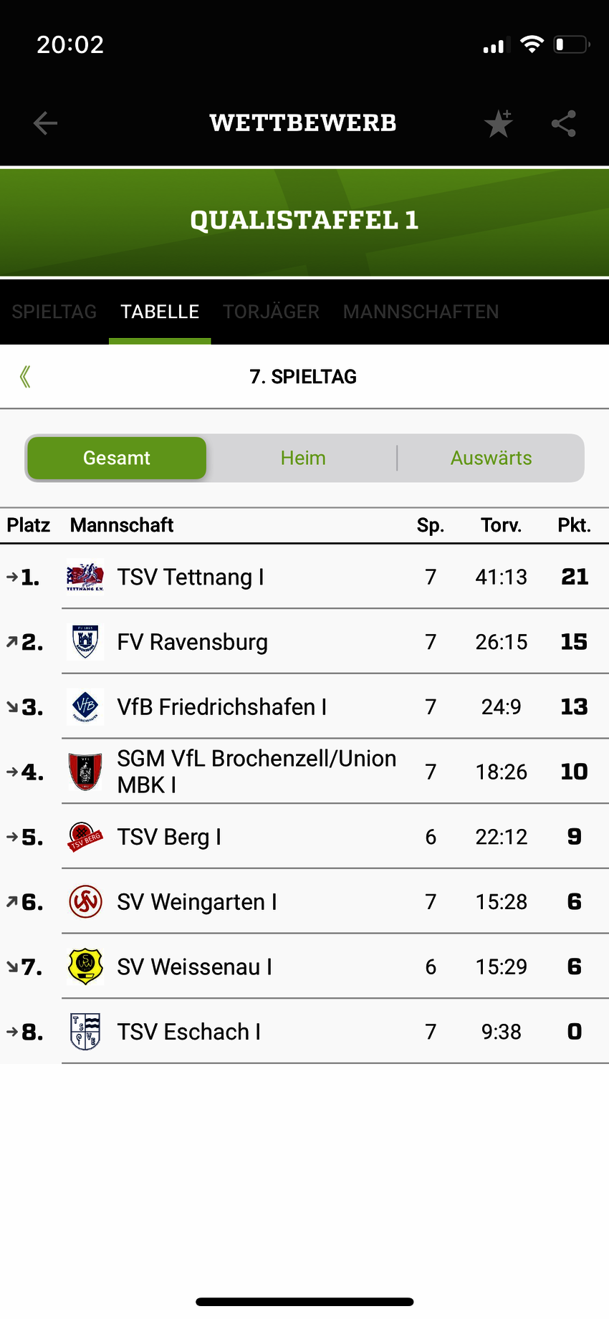The image size is (609, 1319).
Task: Tap the back arrow icon
Action: pos(45,123)
